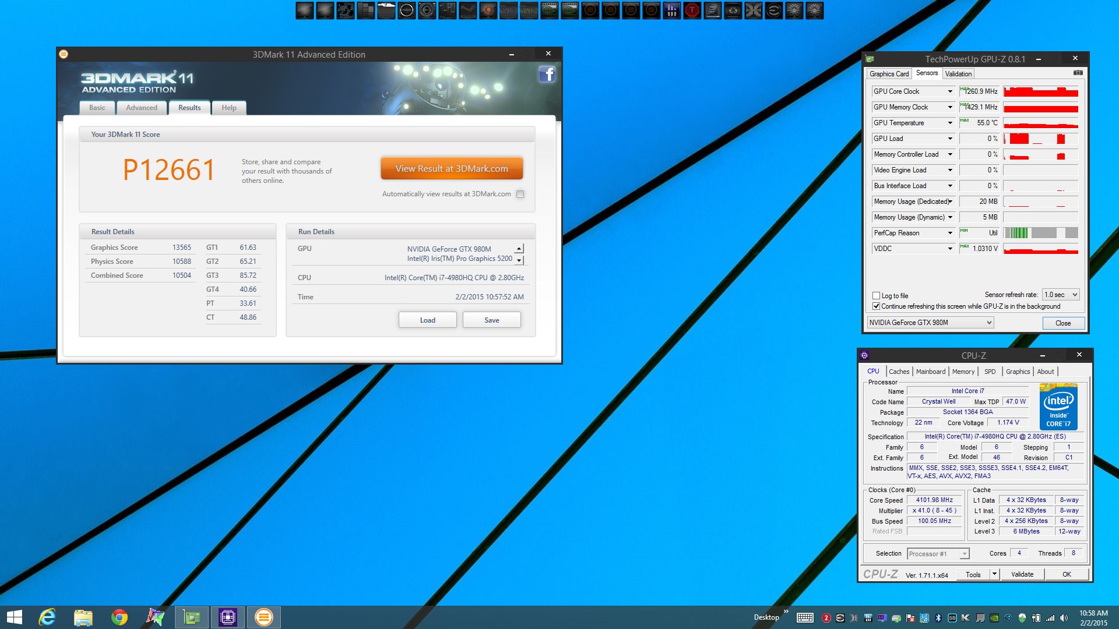1119x629 pixels.
Task: Open VDDC sensor dropdown
Action: [950, 249]
